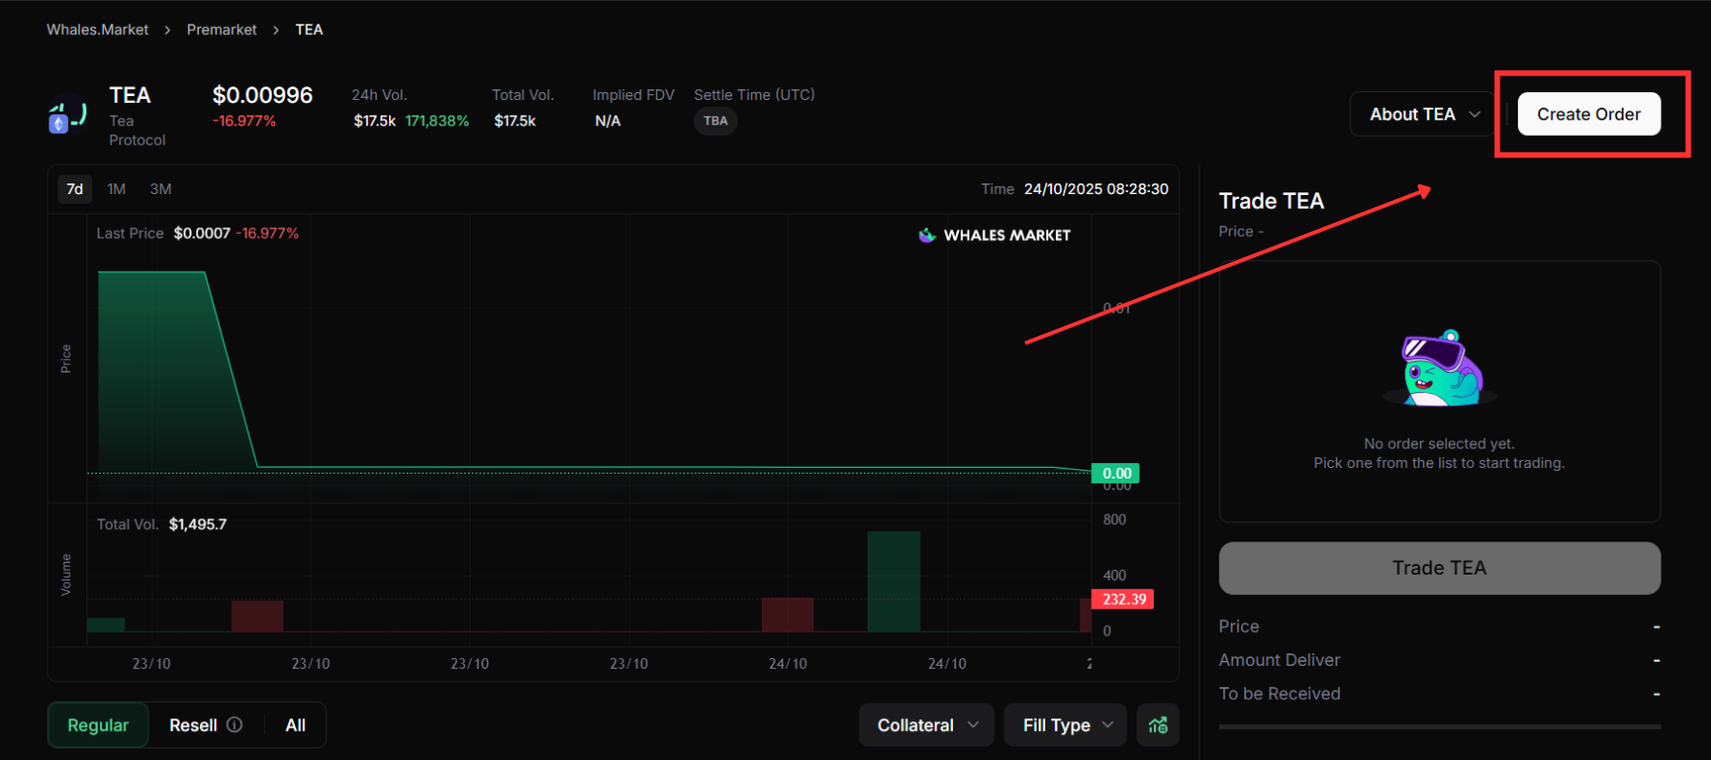Open the Collateral filter dropdown
This screenshot has width=1711, height=760.
point(926,725)
